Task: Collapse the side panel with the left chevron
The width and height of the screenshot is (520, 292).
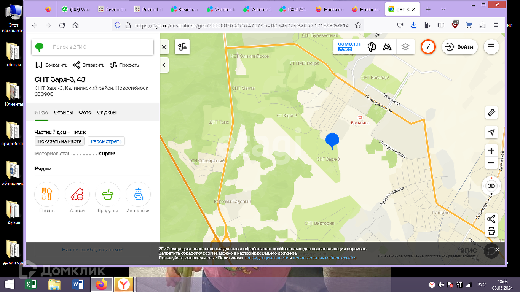Action: click(164, 65)
